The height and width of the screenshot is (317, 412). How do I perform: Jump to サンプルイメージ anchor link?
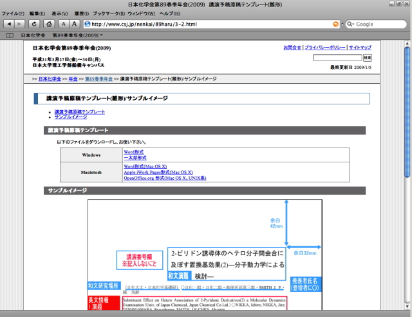(71, 117)
